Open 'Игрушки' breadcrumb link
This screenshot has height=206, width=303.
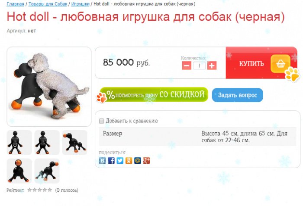(81, 4)
